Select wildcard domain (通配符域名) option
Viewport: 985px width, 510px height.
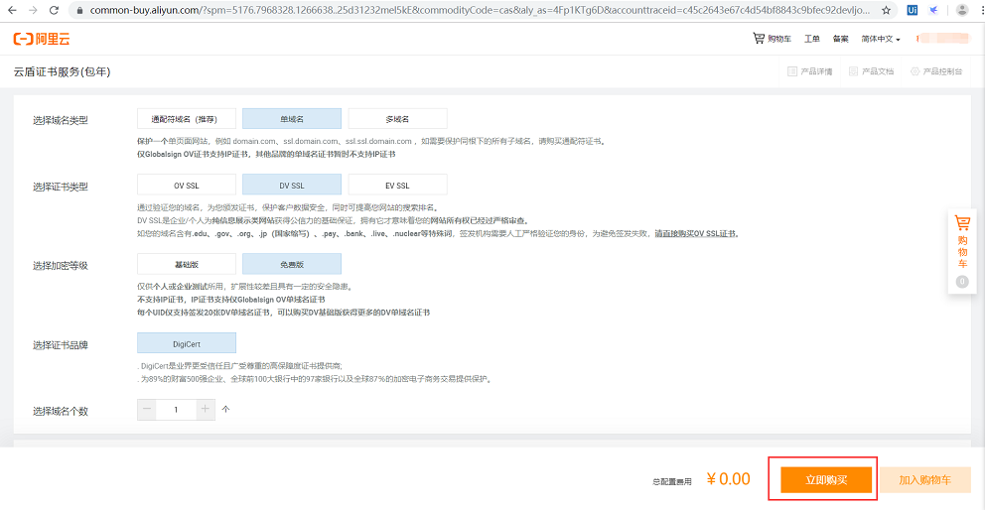tap(187, 119)
